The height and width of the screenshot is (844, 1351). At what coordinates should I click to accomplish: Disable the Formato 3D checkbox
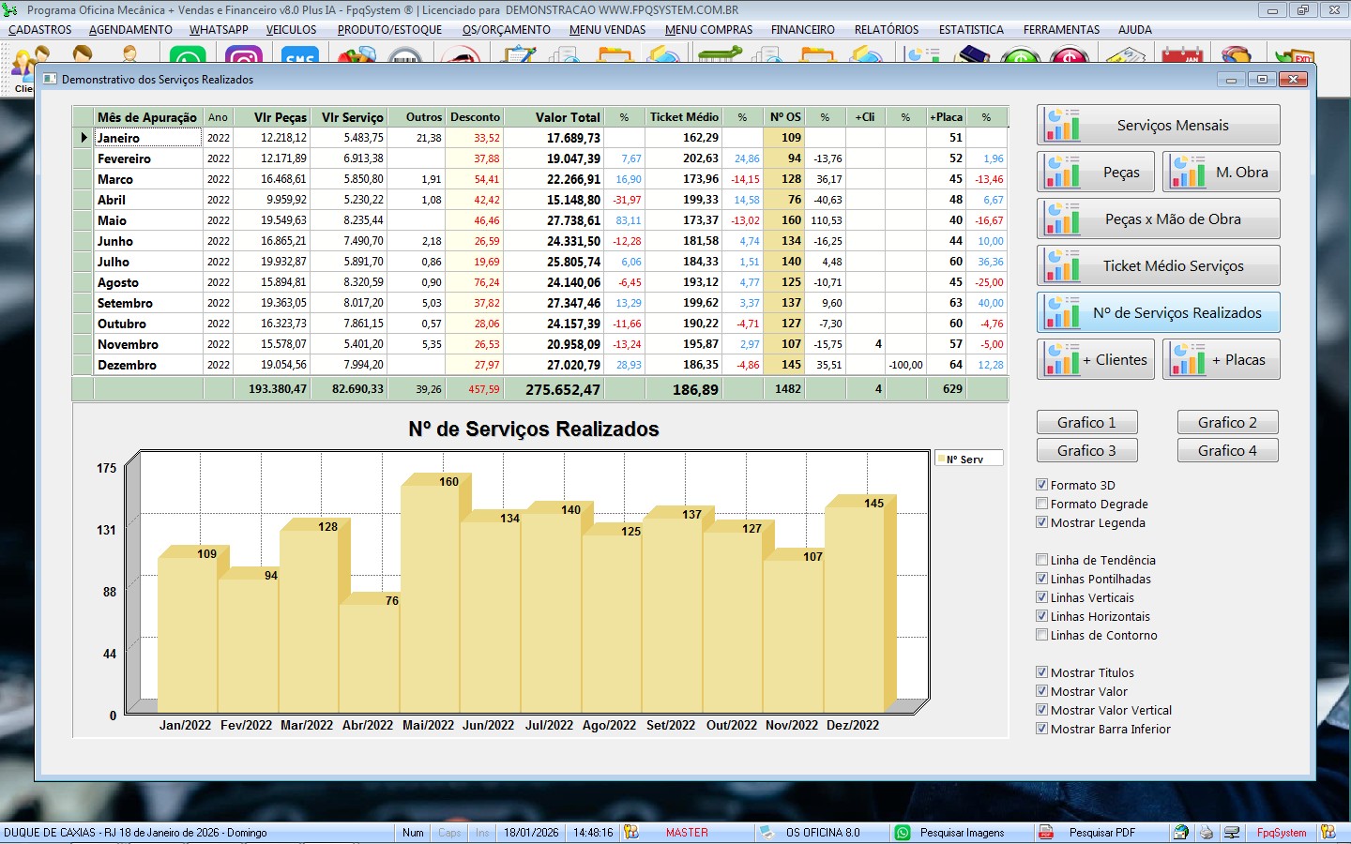(1041, 485)
